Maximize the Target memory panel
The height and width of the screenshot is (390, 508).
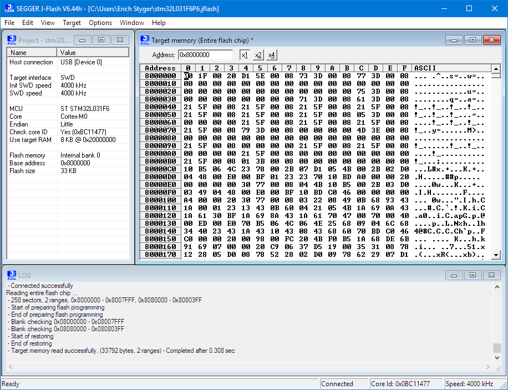[473, 39]
